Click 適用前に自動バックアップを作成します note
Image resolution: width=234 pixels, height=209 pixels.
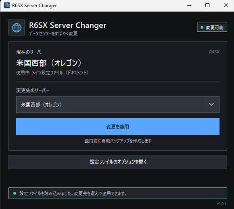118,141
